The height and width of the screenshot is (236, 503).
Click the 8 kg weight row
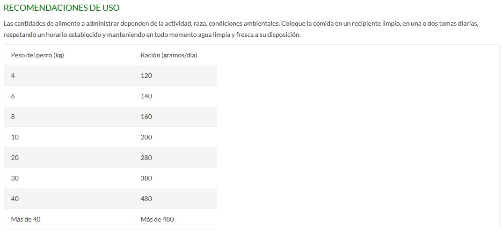click(110, 117)
